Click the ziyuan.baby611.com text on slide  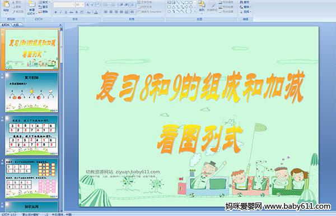coord(138,172)
